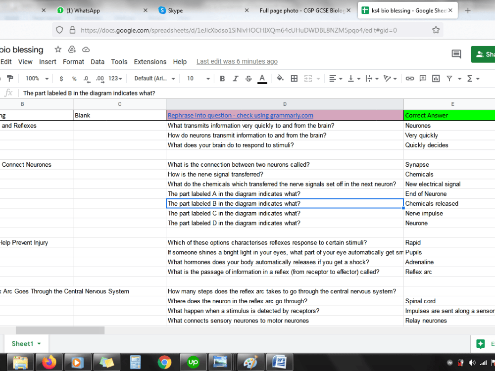Open the Last edit was 6 minutes ago link
This screenshot has width=495, height=371.
[237, 61]
